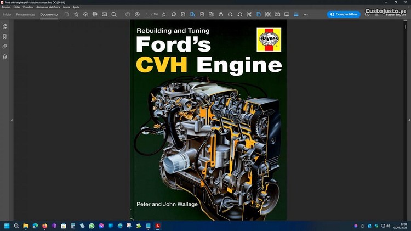
Task: Show more tools via three-dot overflow
Action: (306, 14)
